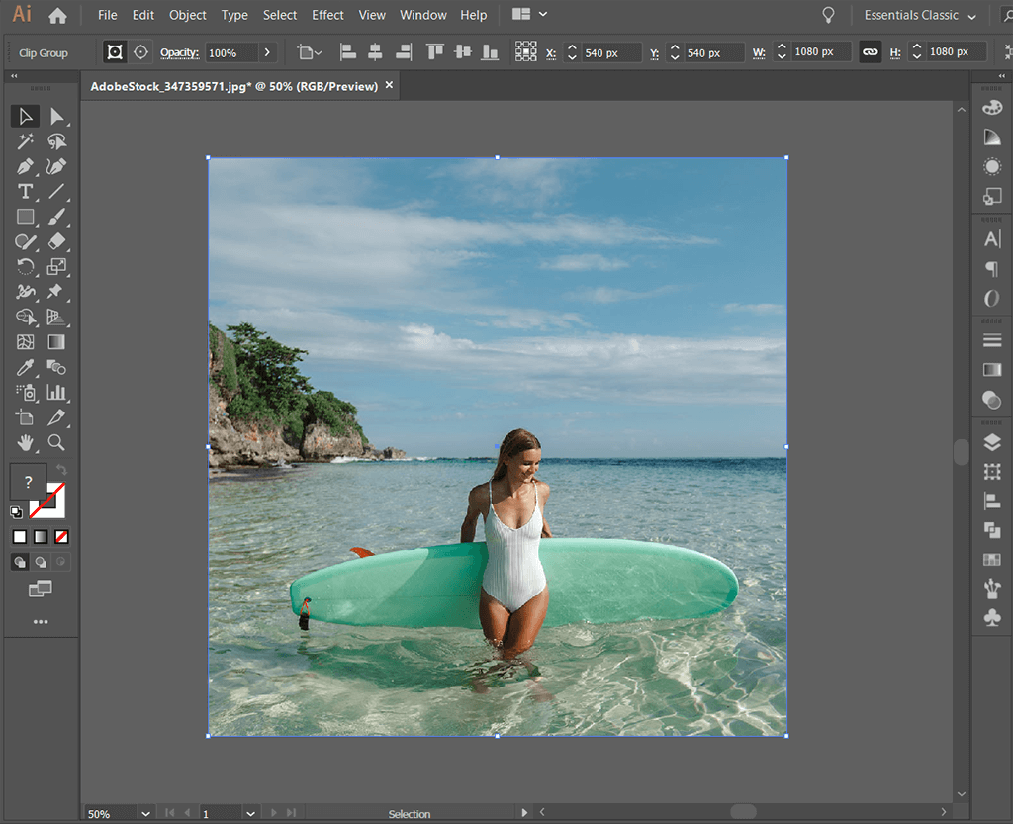Select the Magic Wand tool
The image size is (1013, 824).
(25, 141)
